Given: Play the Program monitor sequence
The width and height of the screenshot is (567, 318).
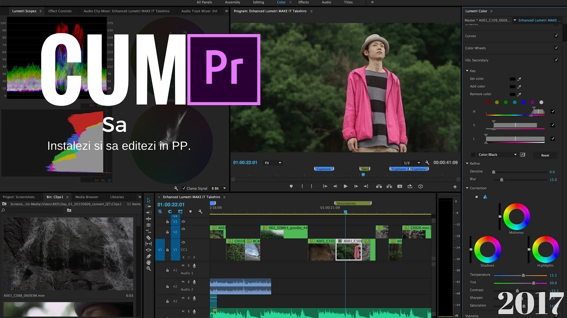Looking at the screenshot, I should 346,186.
